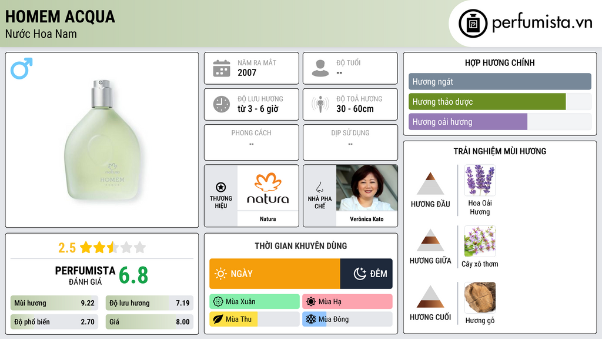Click the Hương gỗ wood thumbnail
Viewport: 602px width, 339px height.
pos(480,297)
